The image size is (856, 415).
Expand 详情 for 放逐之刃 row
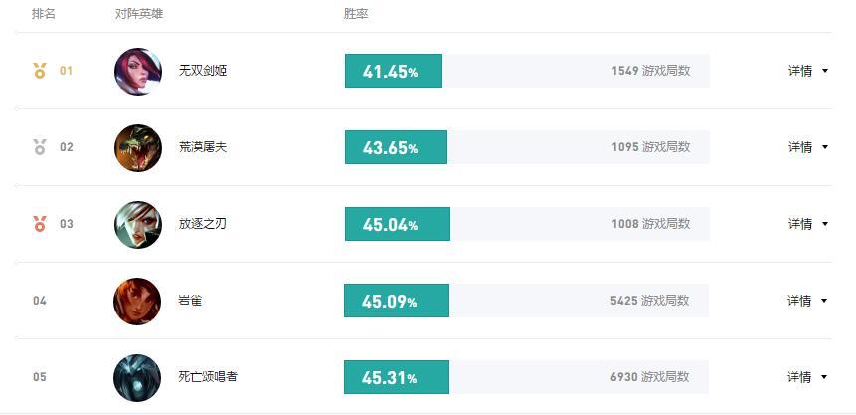click(808, 223)
